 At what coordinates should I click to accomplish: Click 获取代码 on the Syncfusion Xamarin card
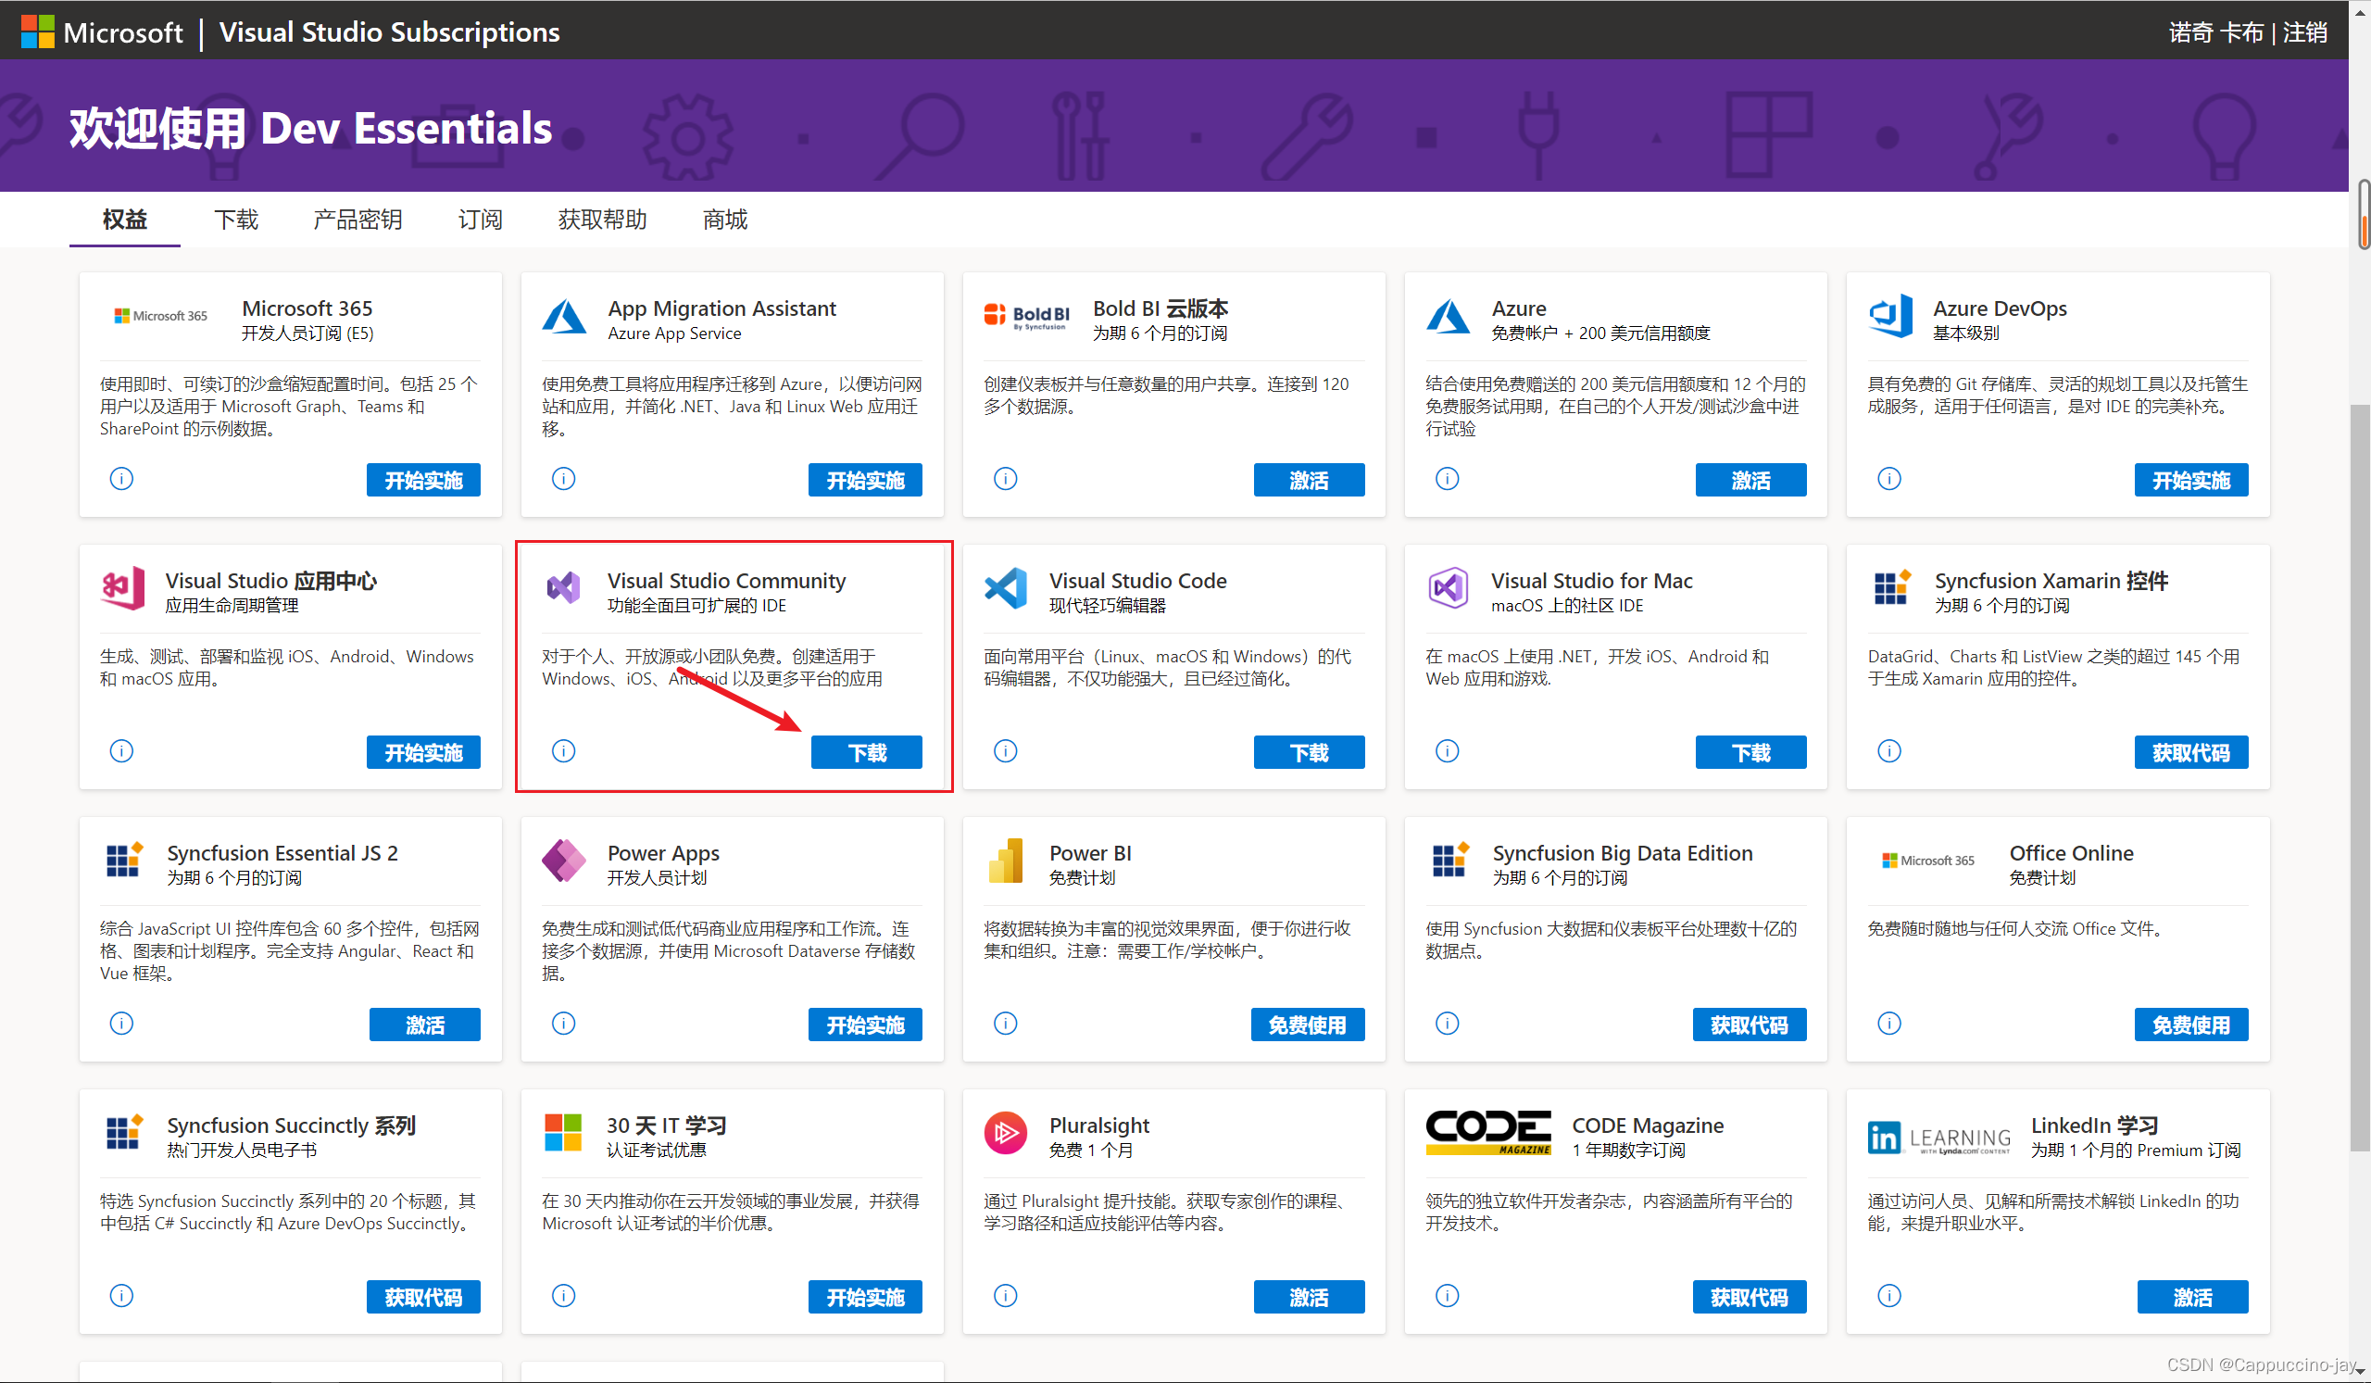2191,752
